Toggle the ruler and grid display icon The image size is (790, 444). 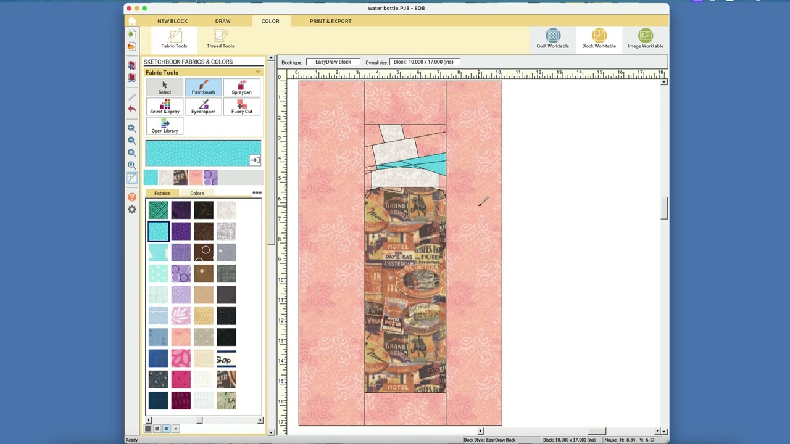pos(131,178)
